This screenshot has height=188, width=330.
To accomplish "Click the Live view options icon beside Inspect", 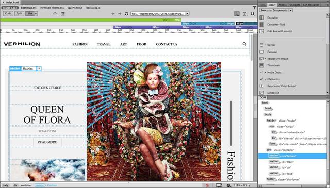I will click(x=63, y=14).
